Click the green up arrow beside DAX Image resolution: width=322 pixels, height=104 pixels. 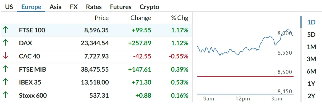(x=5, y=43)
